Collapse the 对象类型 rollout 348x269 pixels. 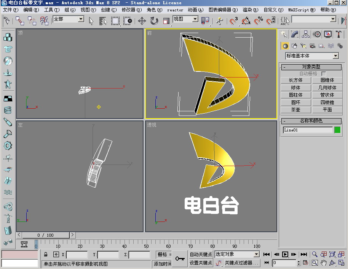tap(312, 67)
